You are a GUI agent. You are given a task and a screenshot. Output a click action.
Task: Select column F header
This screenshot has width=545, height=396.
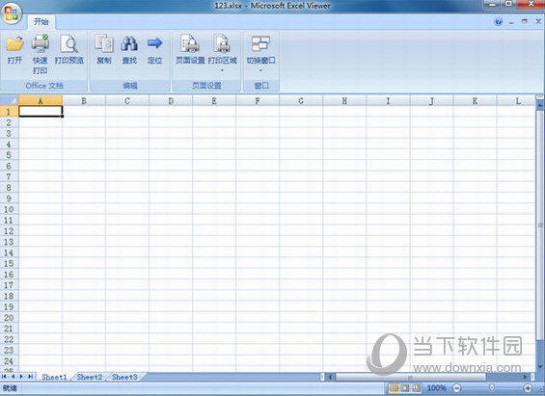pos(258,100)
